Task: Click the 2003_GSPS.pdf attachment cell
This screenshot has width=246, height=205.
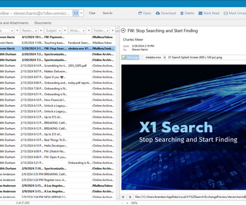Action: point(78,66)
